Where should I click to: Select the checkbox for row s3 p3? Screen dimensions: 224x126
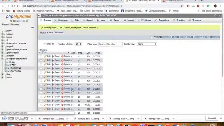tap(41, 97)
